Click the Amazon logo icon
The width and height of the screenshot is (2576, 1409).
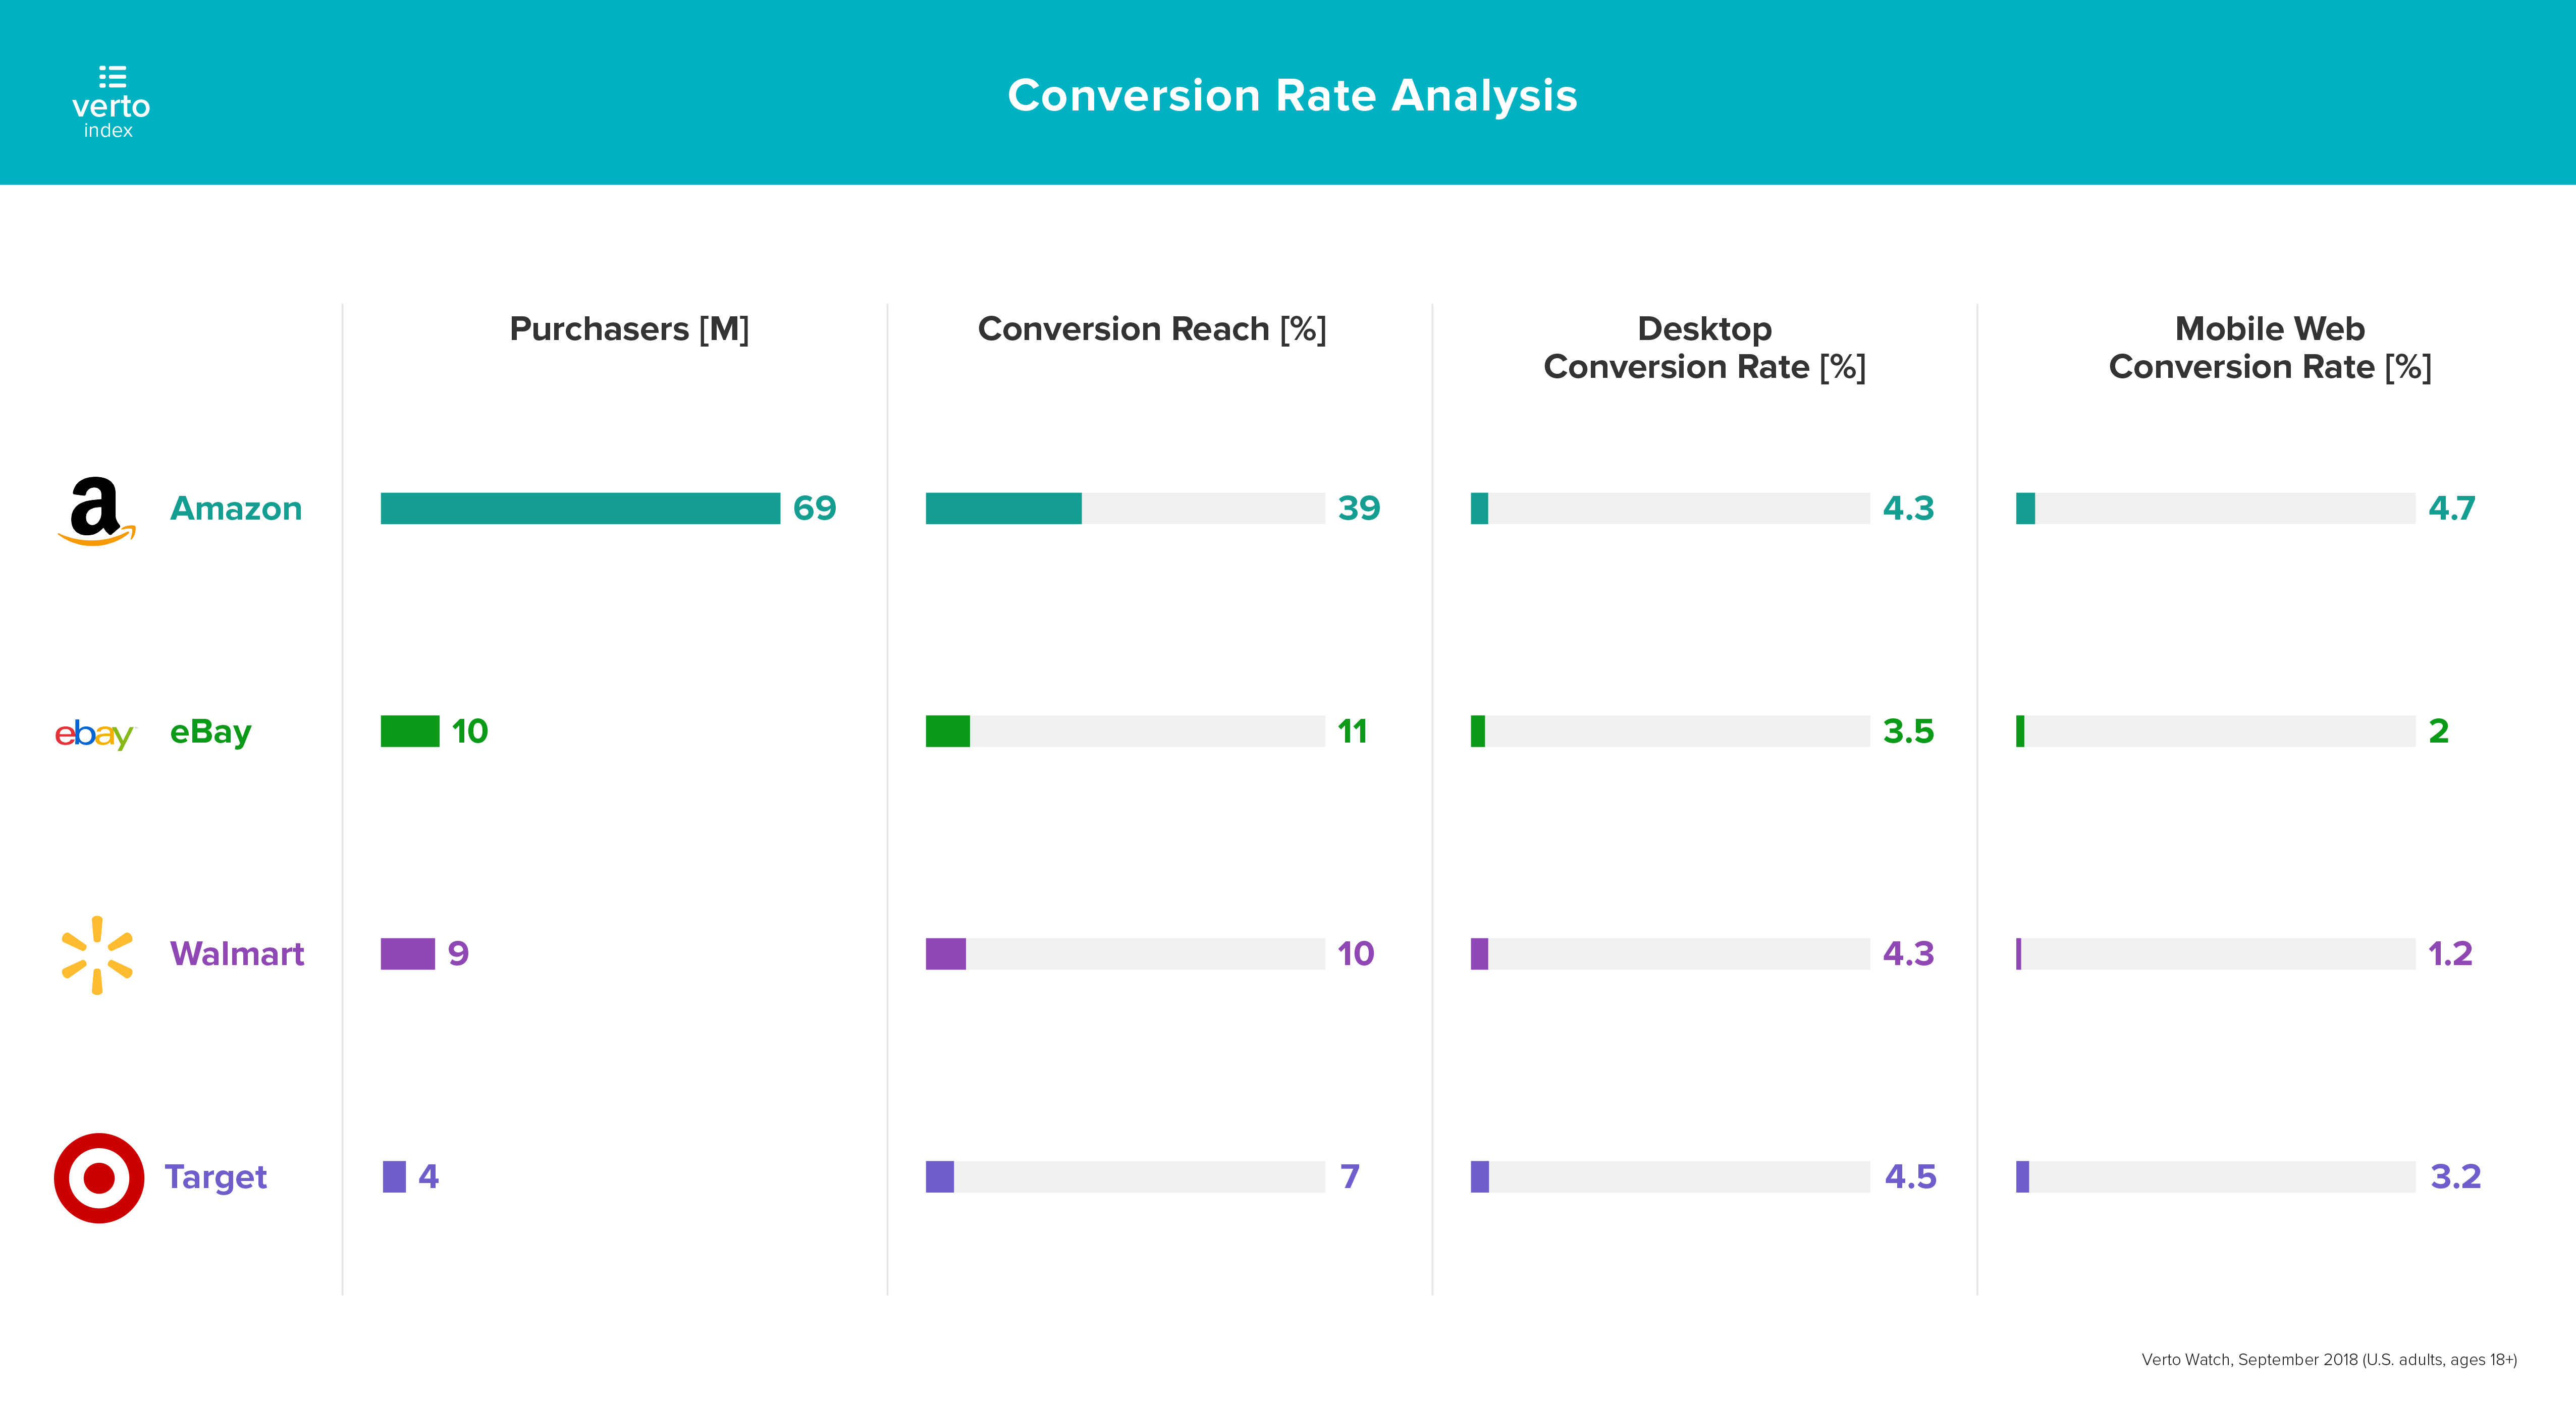tap(96, 510)
